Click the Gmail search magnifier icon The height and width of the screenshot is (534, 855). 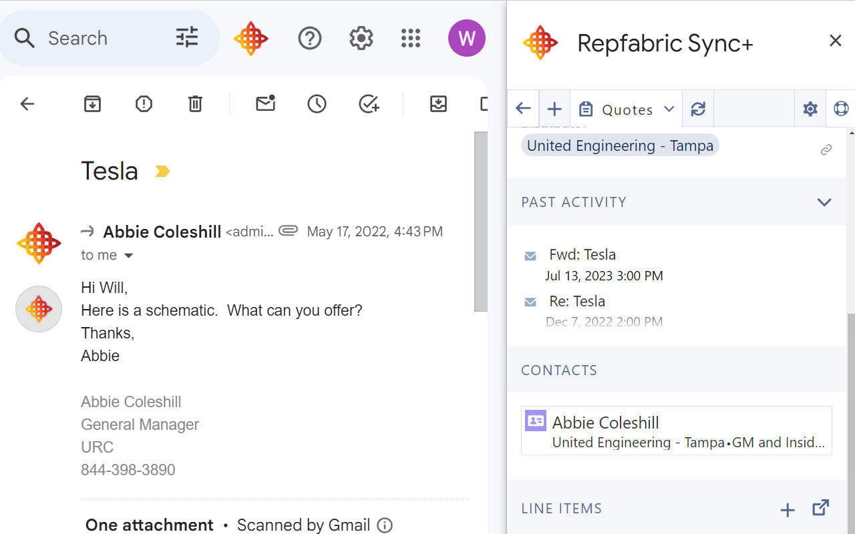click(25, 38)
